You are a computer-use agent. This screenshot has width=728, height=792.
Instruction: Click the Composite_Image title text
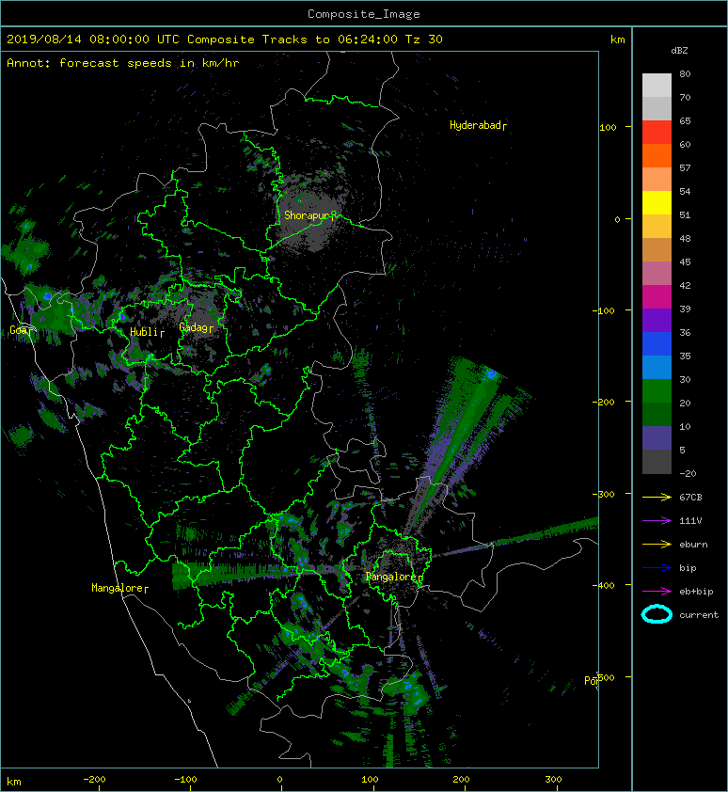364,13
